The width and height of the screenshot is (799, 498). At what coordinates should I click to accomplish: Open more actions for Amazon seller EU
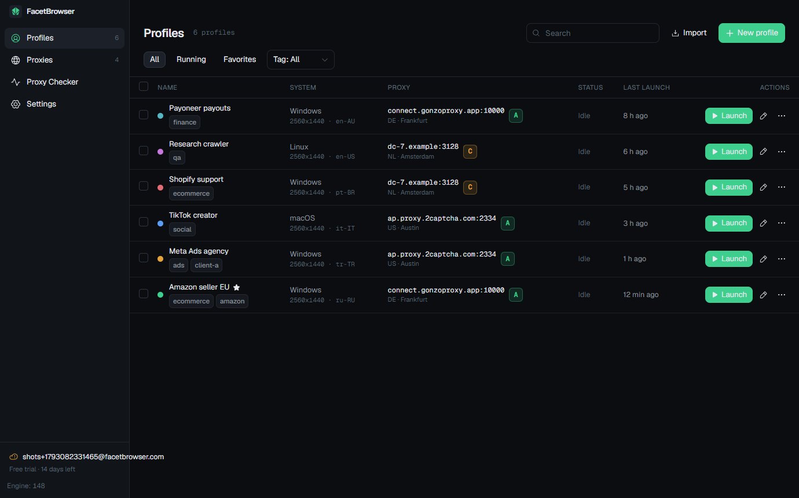(x=782, y=295)
